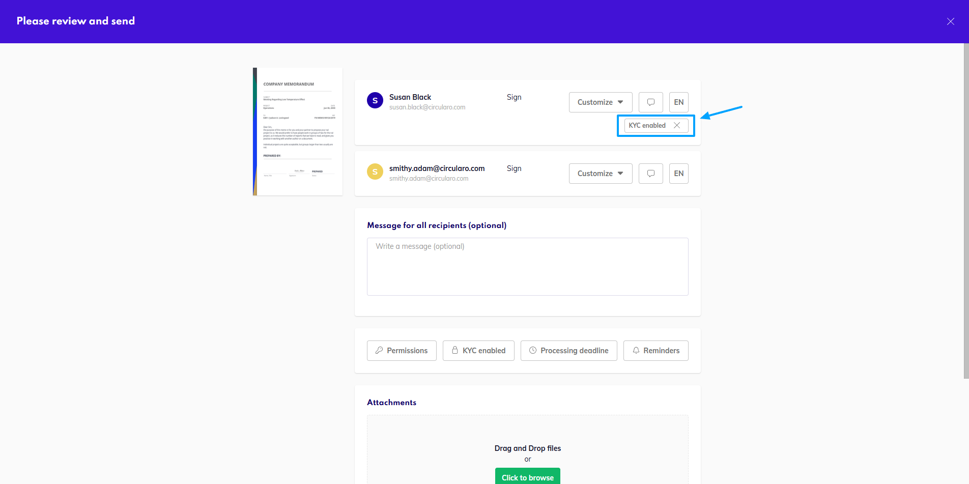Remove the KYC enabled tag from Susan Black
The height and width of the screenshot is (484, 969).
pos(677,125)
